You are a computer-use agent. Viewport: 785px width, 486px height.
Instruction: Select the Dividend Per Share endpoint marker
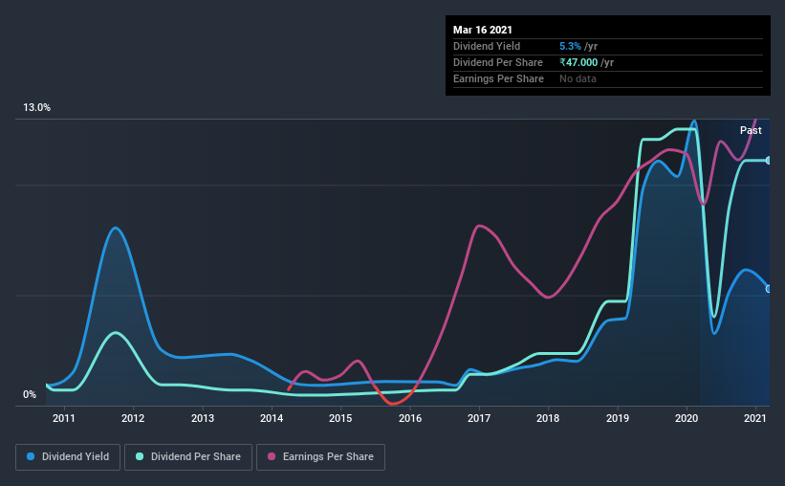[x=769, y=161]
